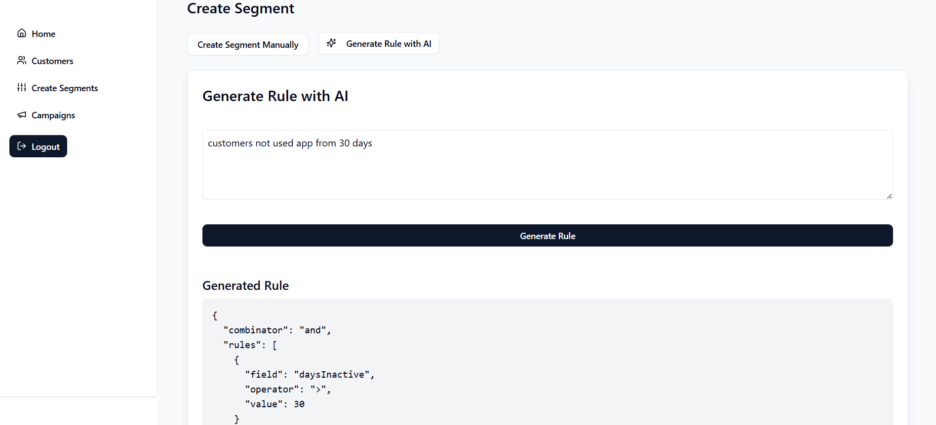
Task: Click the AI sparkle icon
Action: point(332,43)
